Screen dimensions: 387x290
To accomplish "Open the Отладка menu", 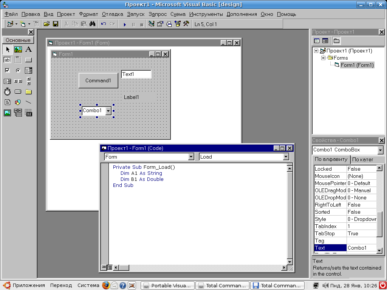I will [x=113, y=14].
